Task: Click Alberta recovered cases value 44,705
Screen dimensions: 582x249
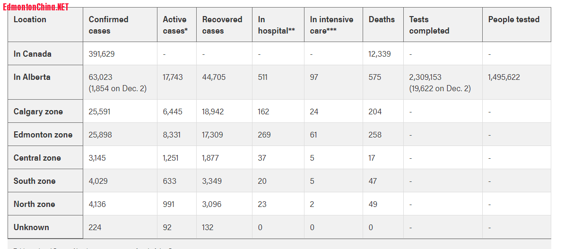Action: pos(214,77)
